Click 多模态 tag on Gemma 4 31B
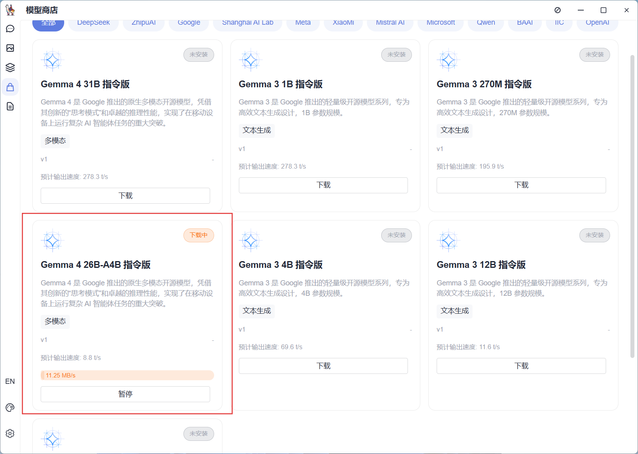The width and height of the screenshot is (638, 454). [x=55, y=141]
